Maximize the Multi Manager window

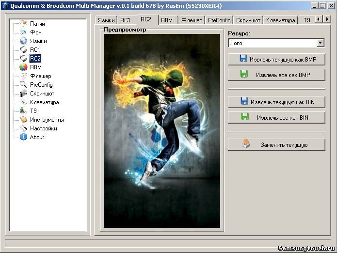[x=322, y=6]
